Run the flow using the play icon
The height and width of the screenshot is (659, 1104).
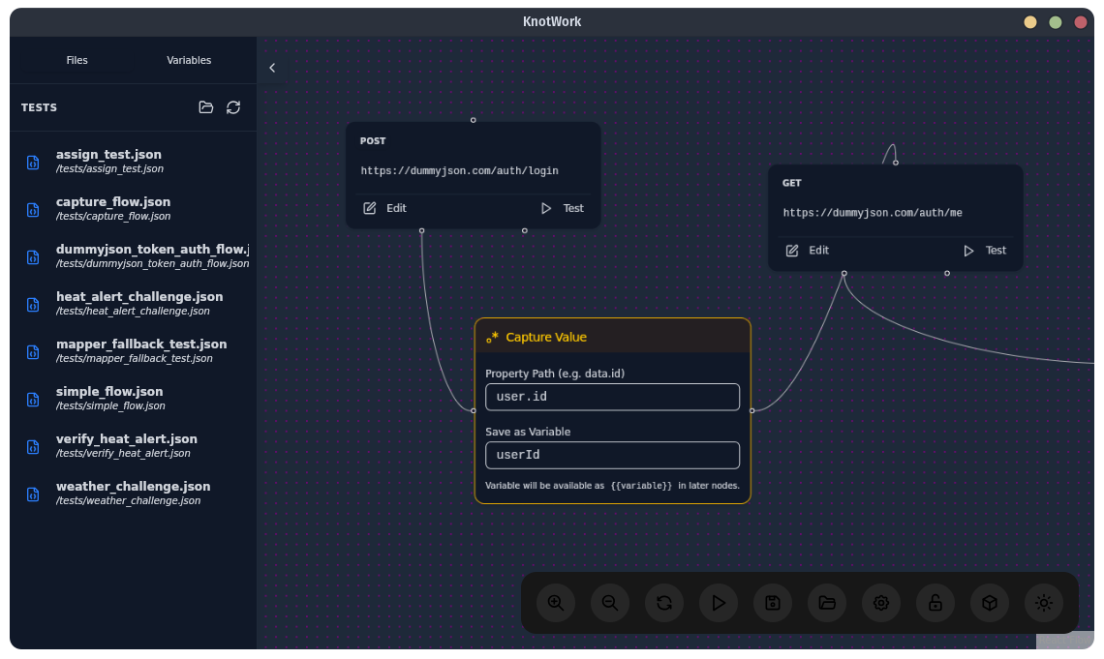[x=718, y=602]
